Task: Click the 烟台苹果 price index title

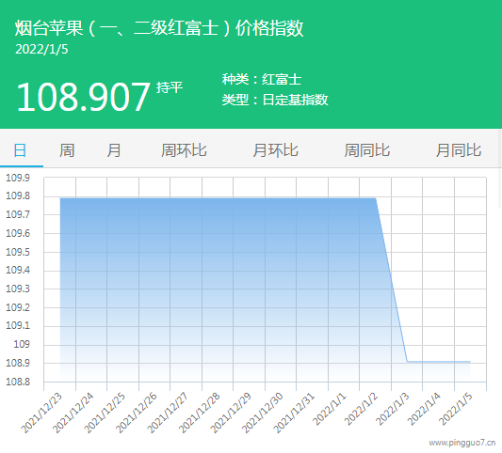Action: tap(159, 28)
